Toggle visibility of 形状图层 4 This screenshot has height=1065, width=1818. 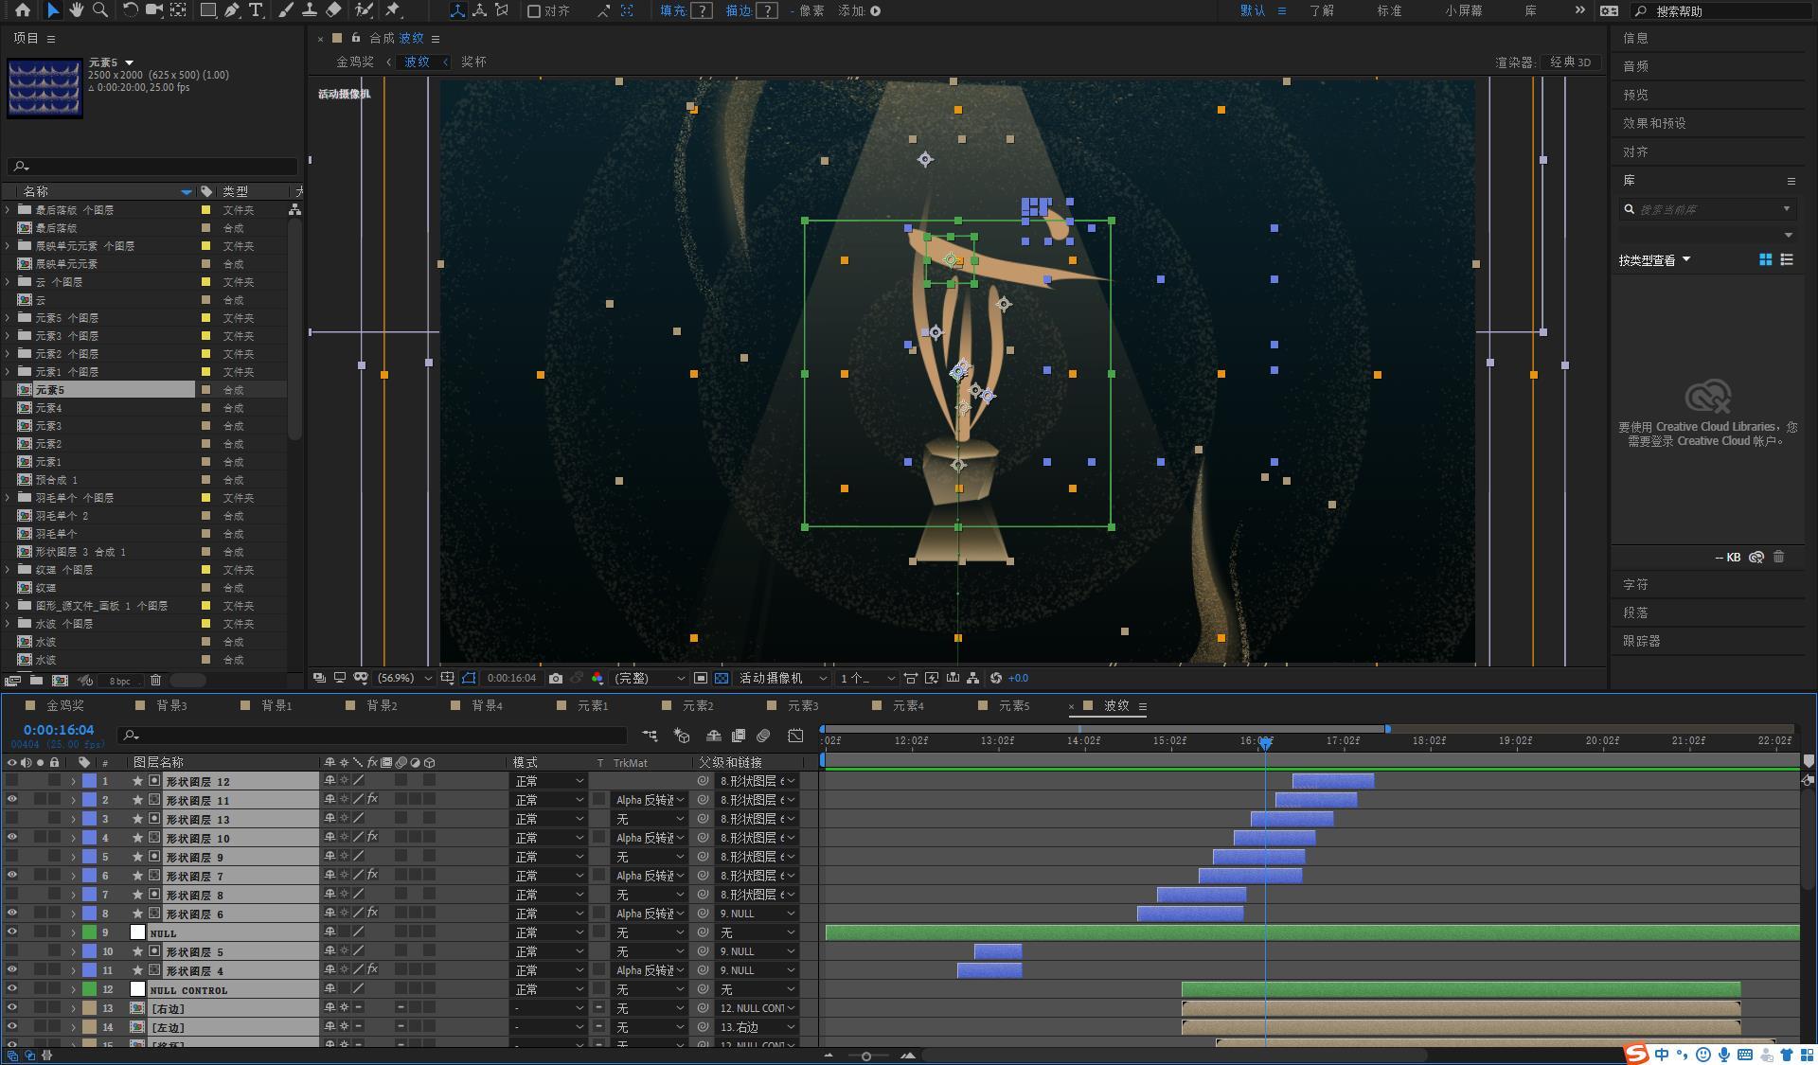[12, 970]
